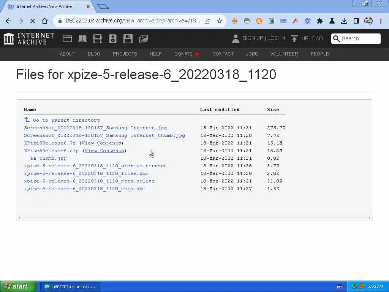Viewport: 389px width, 292px height.
Task: Click the Upload arrow icon
Action: pyautogui.click(x=294, y=39)
